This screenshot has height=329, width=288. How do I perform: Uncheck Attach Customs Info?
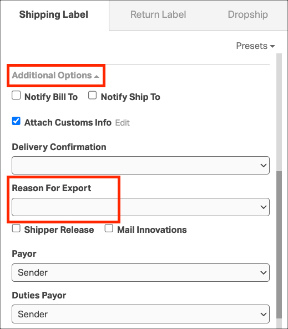[16, 121]
